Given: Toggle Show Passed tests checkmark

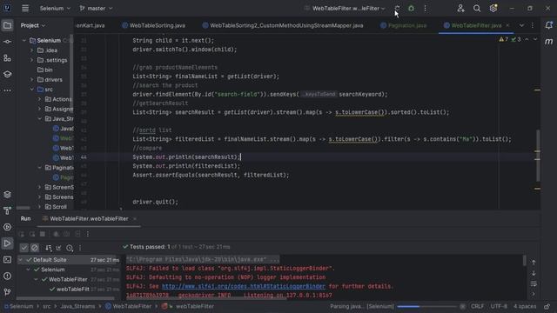Looking at the screenshot, I should pyautogui.click(x=23, y=248).
